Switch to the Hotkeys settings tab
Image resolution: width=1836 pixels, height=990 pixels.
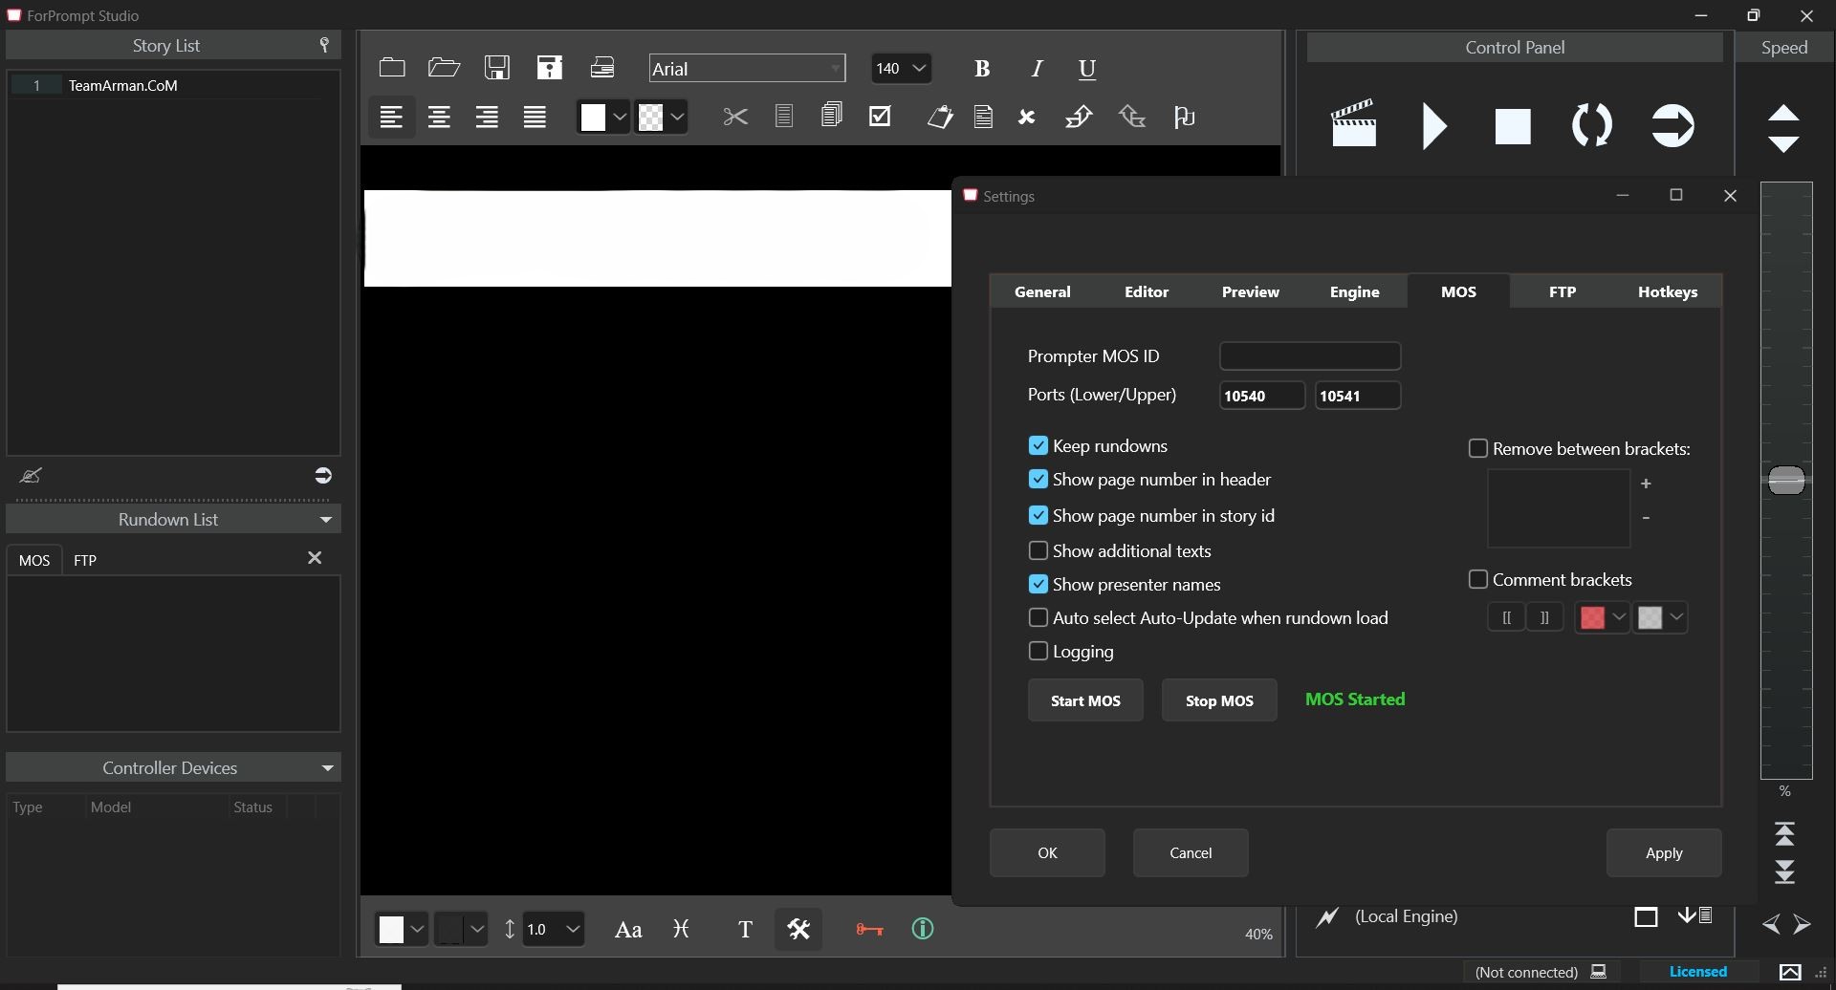click(x=1668, y=292)
